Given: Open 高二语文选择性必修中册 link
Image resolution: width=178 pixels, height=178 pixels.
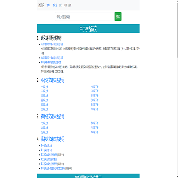Looking at the screenshot, I should click(49, 159).
